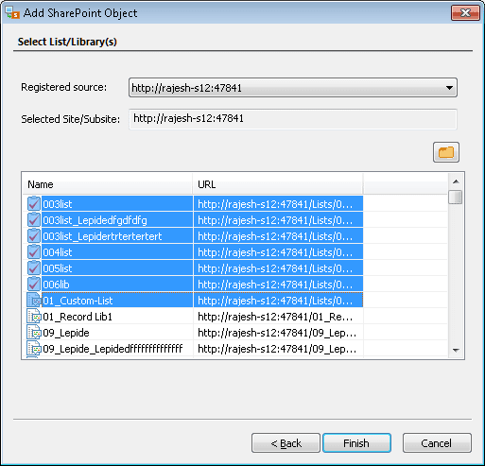Click the 01_Custom-List list icon
Screen dimensions: 485x466
click(x=34, y=300)
